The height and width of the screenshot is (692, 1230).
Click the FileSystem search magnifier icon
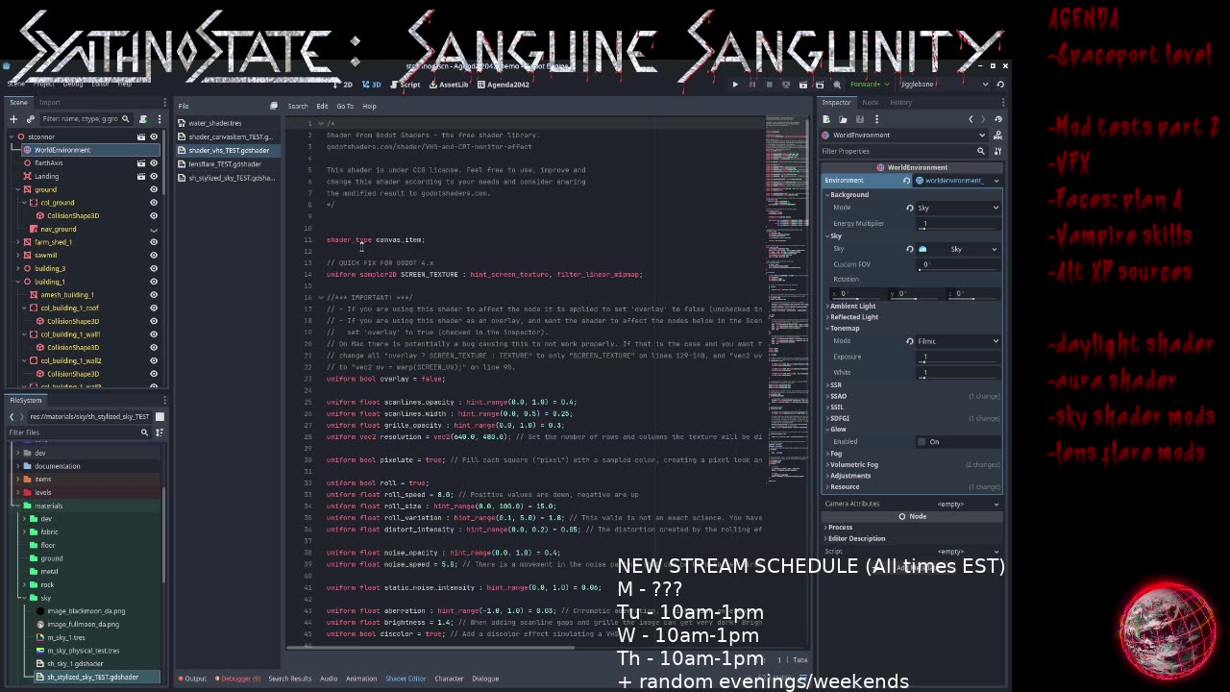145,432
